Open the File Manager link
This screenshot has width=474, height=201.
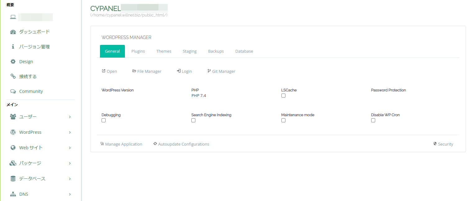[x=147, y=71]
